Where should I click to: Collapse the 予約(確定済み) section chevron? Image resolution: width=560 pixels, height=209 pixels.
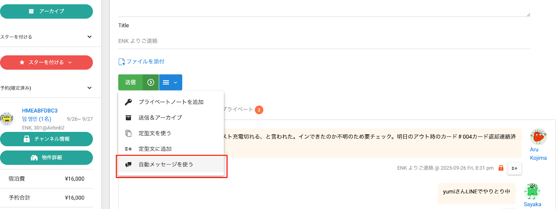(x=89, y=88)
